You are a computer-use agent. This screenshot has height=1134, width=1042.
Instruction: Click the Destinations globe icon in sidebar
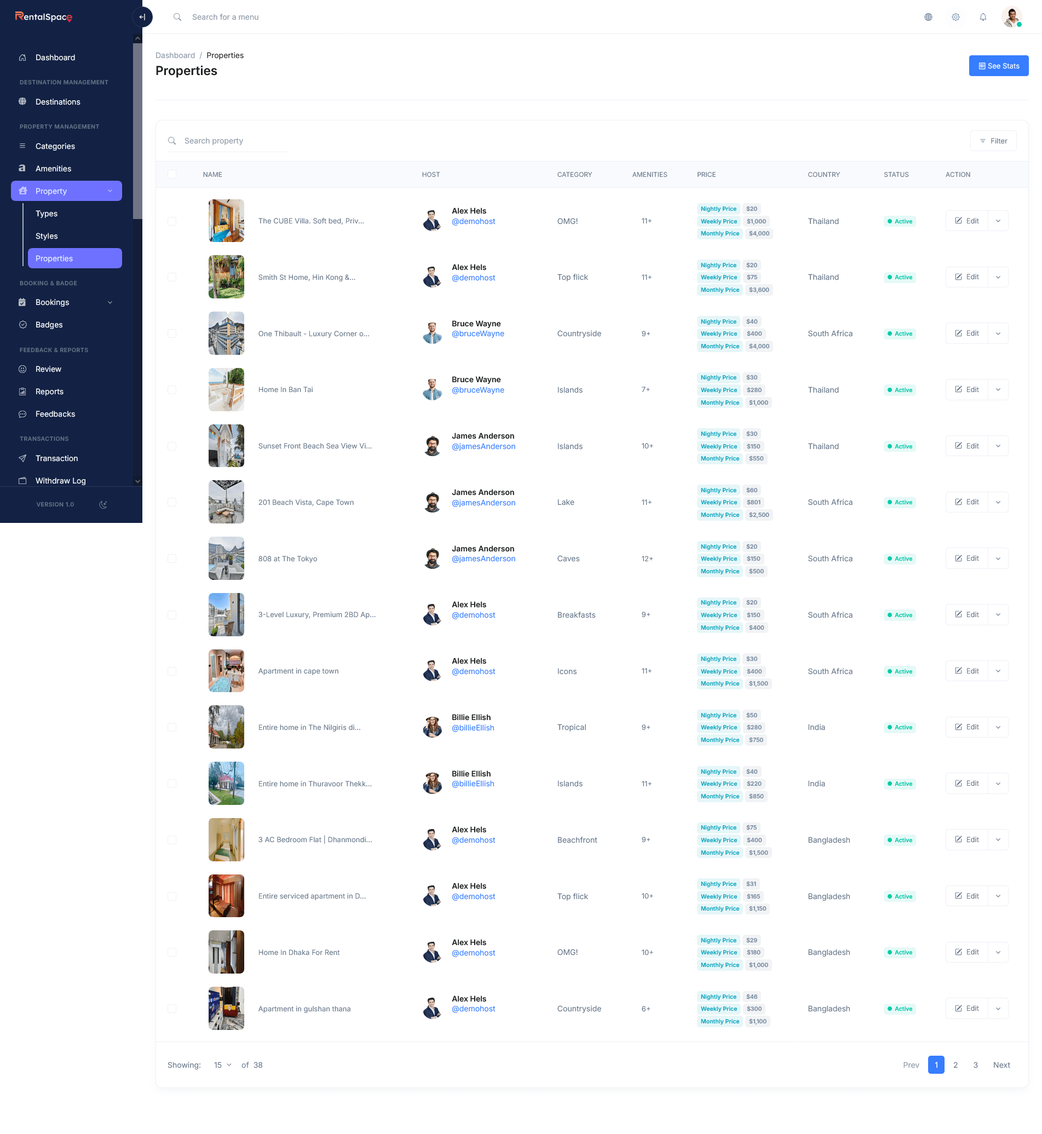[x=22, y=101]
